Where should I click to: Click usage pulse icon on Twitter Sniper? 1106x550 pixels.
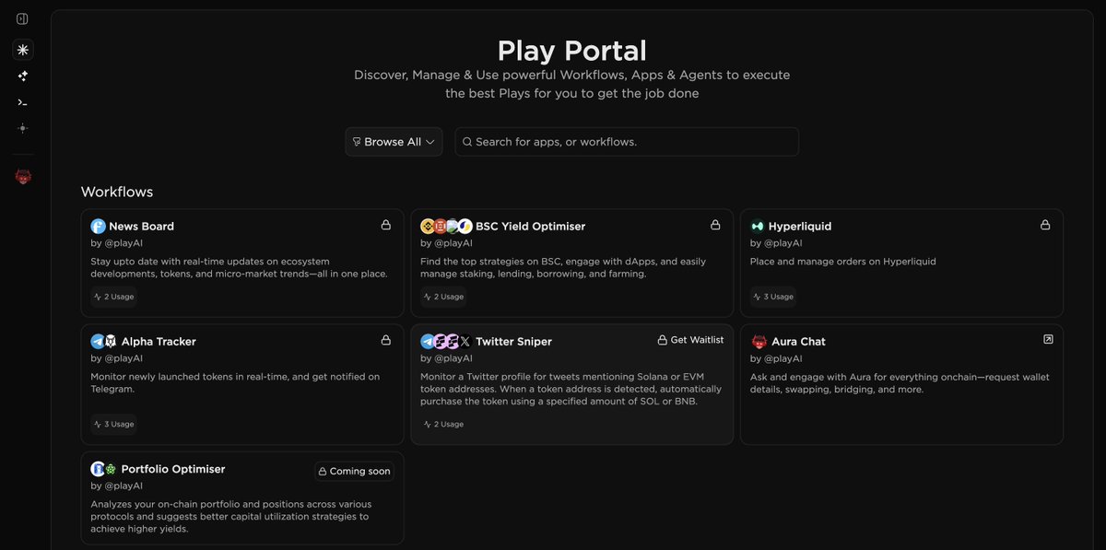point(428,424)
